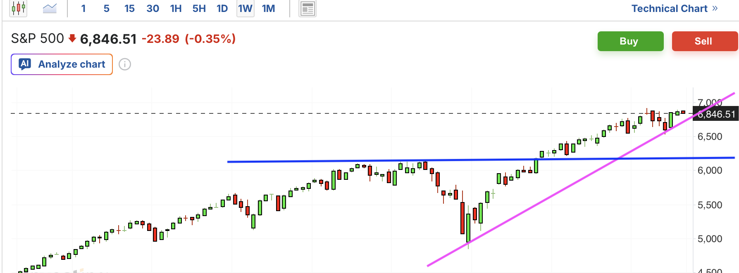
Task: Click the info icon beside Analyze chart
Action: point(125,64)
